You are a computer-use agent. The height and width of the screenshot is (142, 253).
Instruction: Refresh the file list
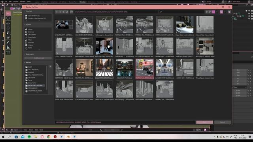67,12
